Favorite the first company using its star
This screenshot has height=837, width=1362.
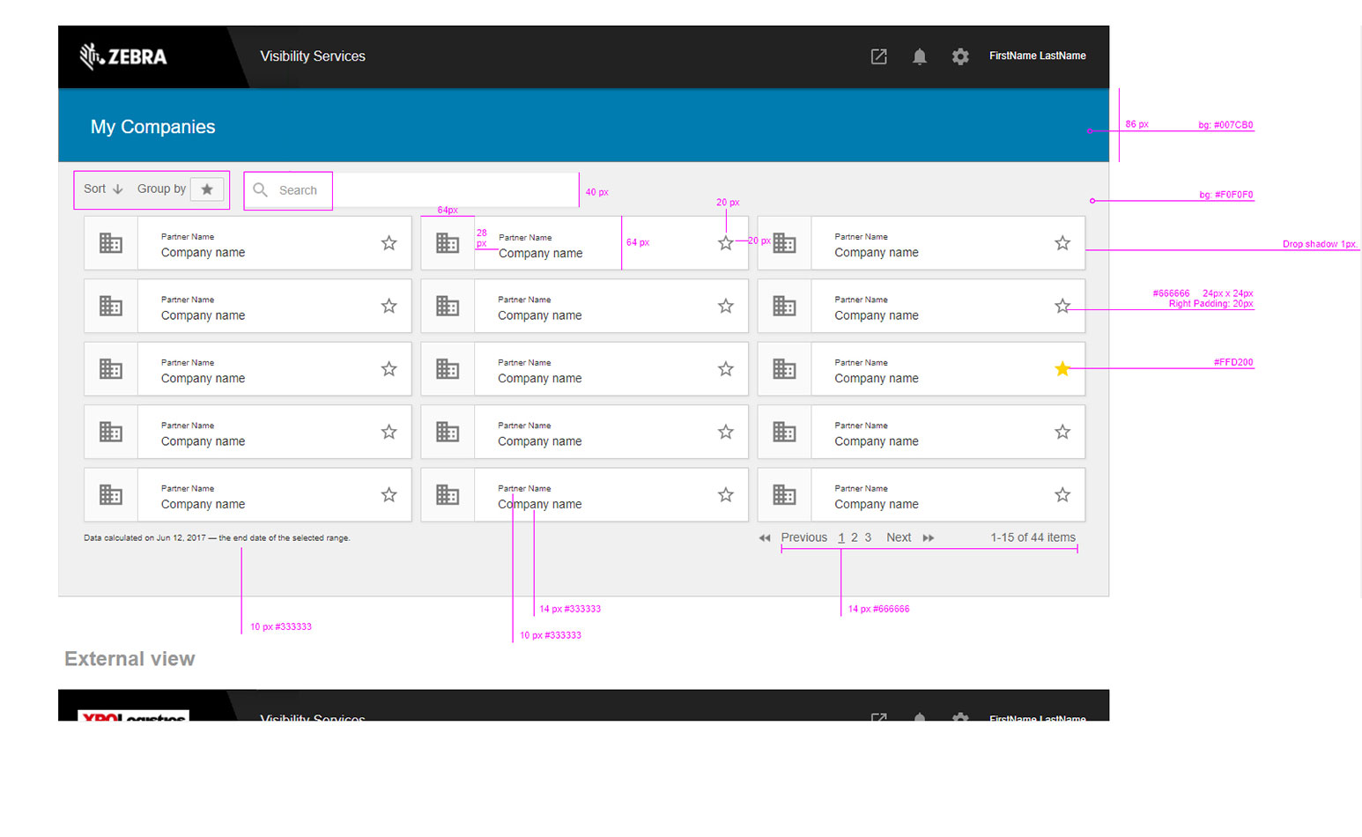[389, 243]
